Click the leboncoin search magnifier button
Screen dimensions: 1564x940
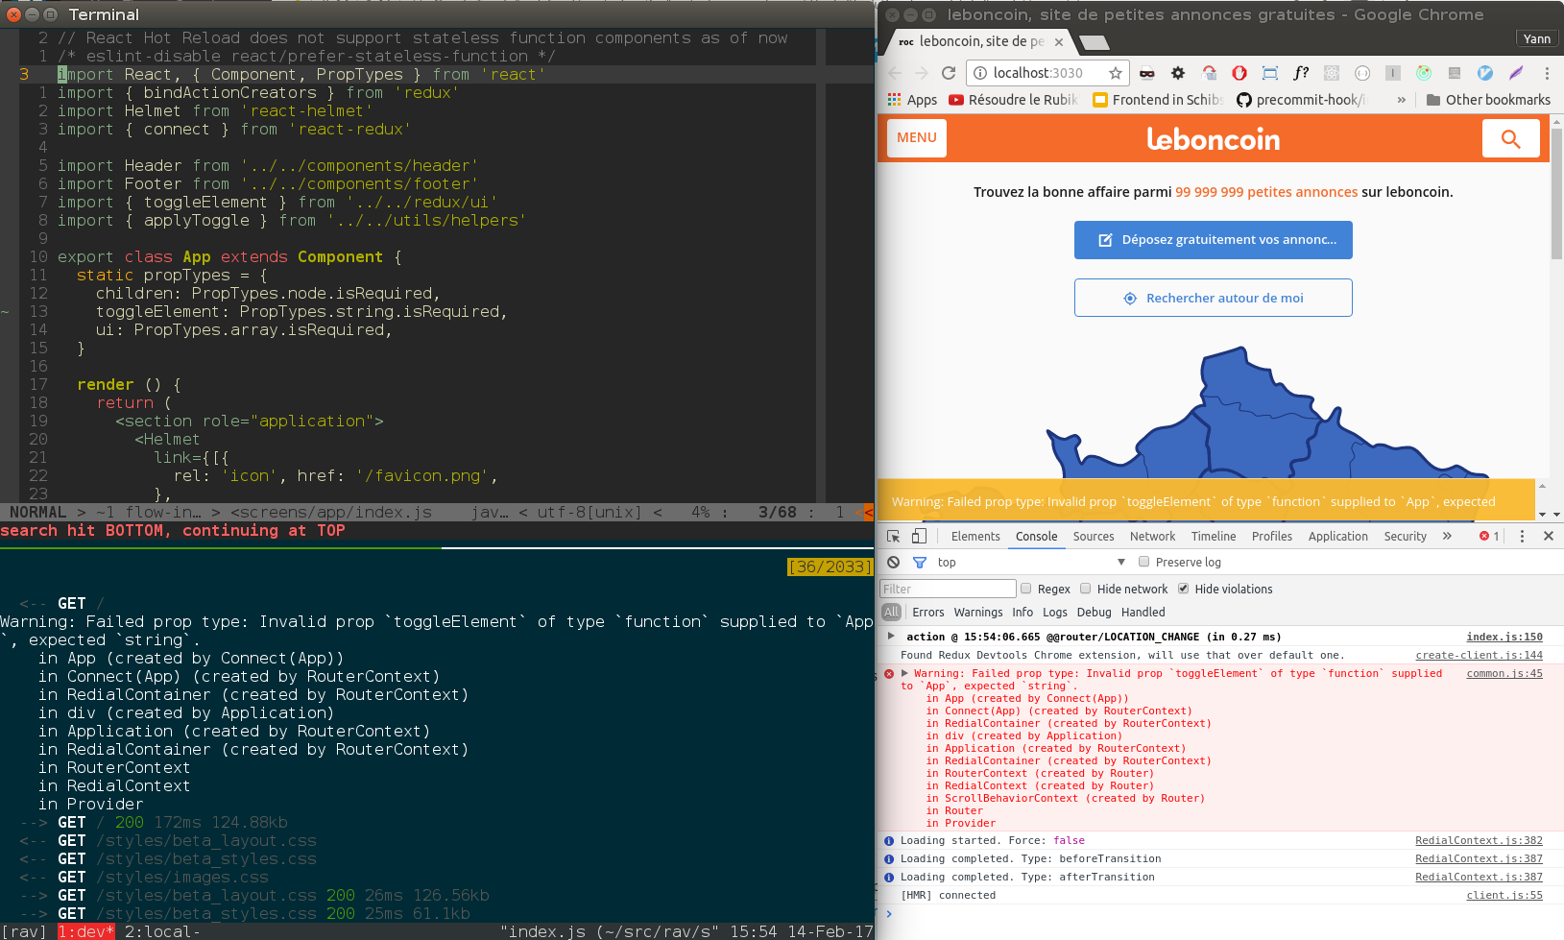click(1511, 139)
